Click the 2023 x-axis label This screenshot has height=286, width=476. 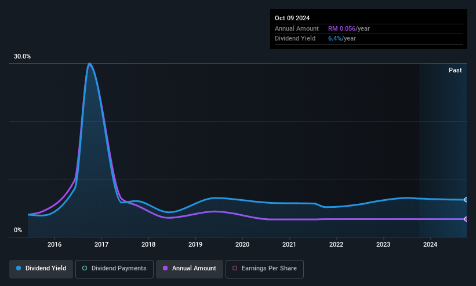[383, 244]
